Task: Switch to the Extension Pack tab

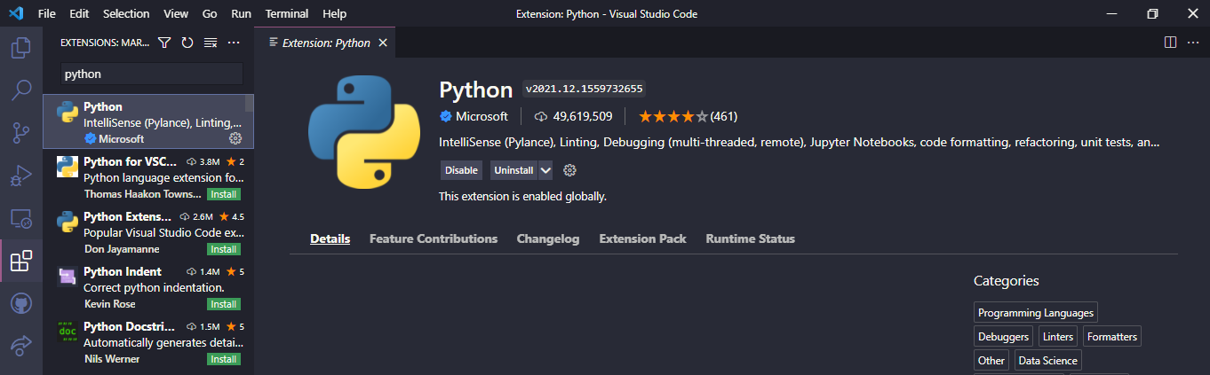Action: click(x=642, y=238)
